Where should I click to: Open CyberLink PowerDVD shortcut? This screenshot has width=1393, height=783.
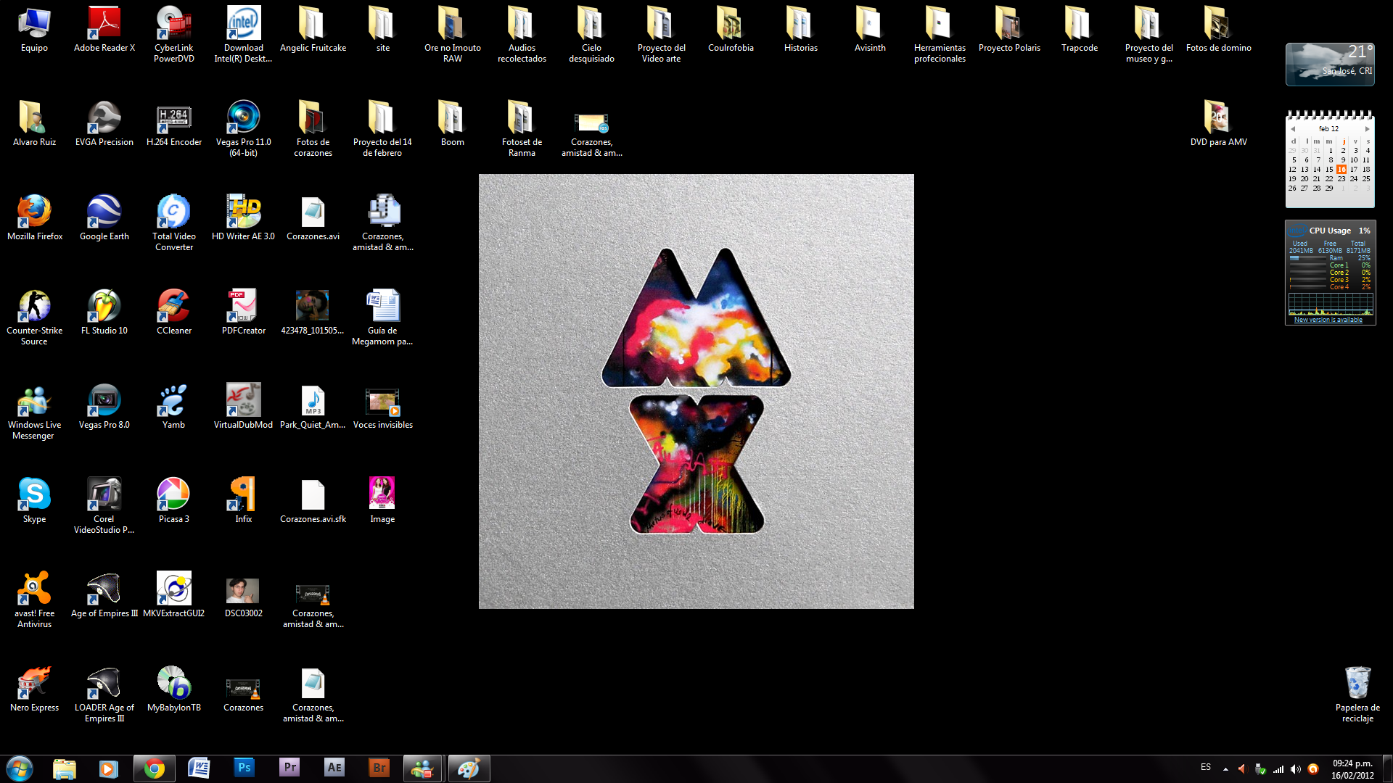coord(173,34)
